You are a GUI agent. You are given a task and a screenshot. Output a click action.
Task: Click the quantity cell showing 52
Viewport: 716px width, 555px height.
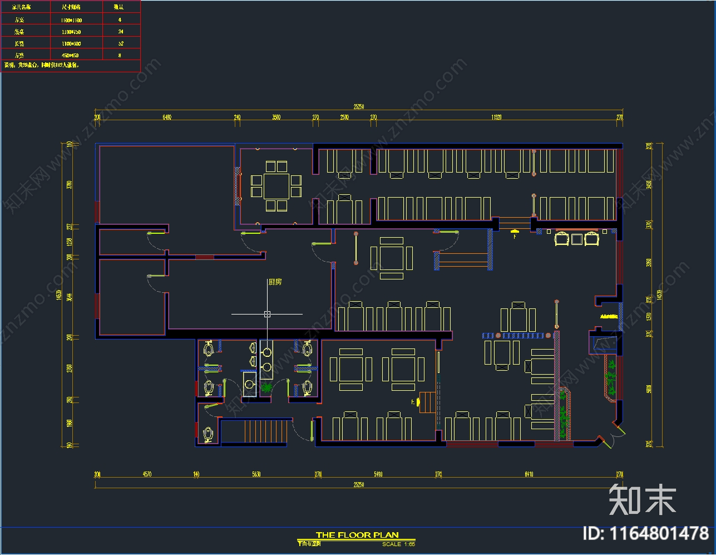click(121, 43)
